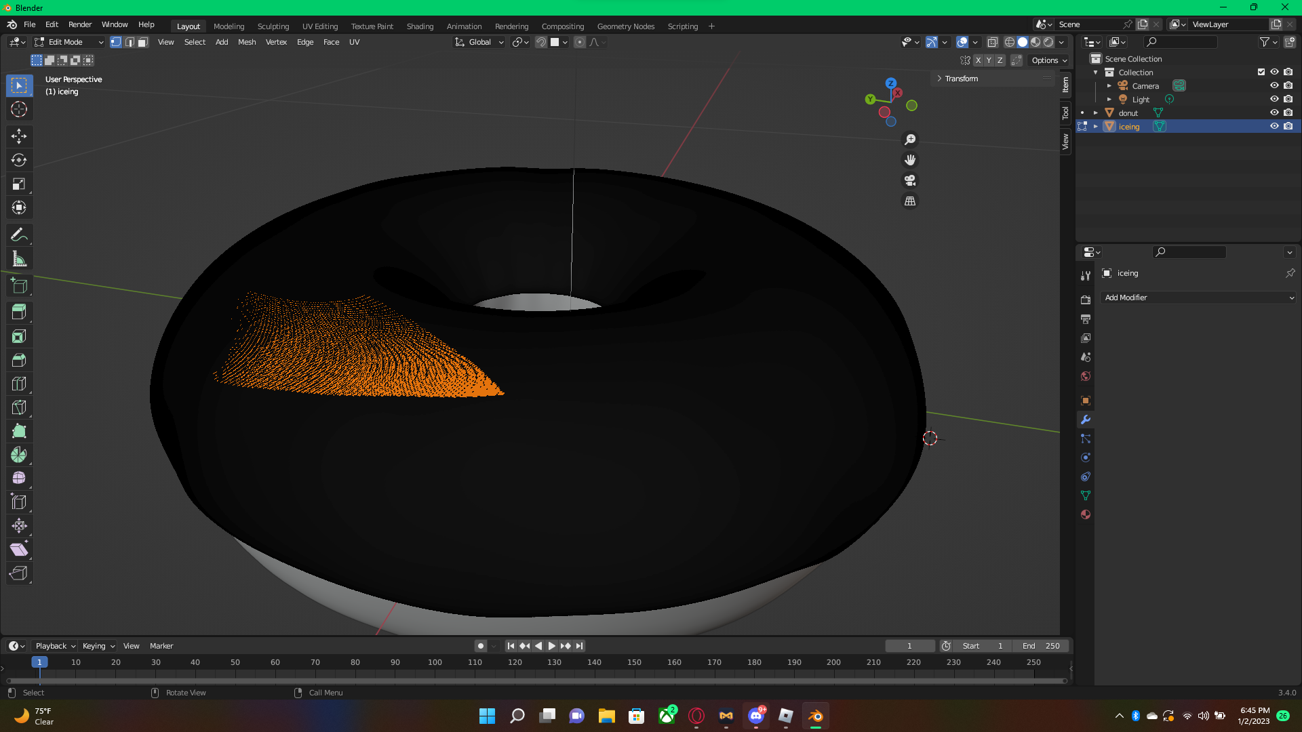
Task: Select the Rotate tool
Action: [x=19, y=160]
